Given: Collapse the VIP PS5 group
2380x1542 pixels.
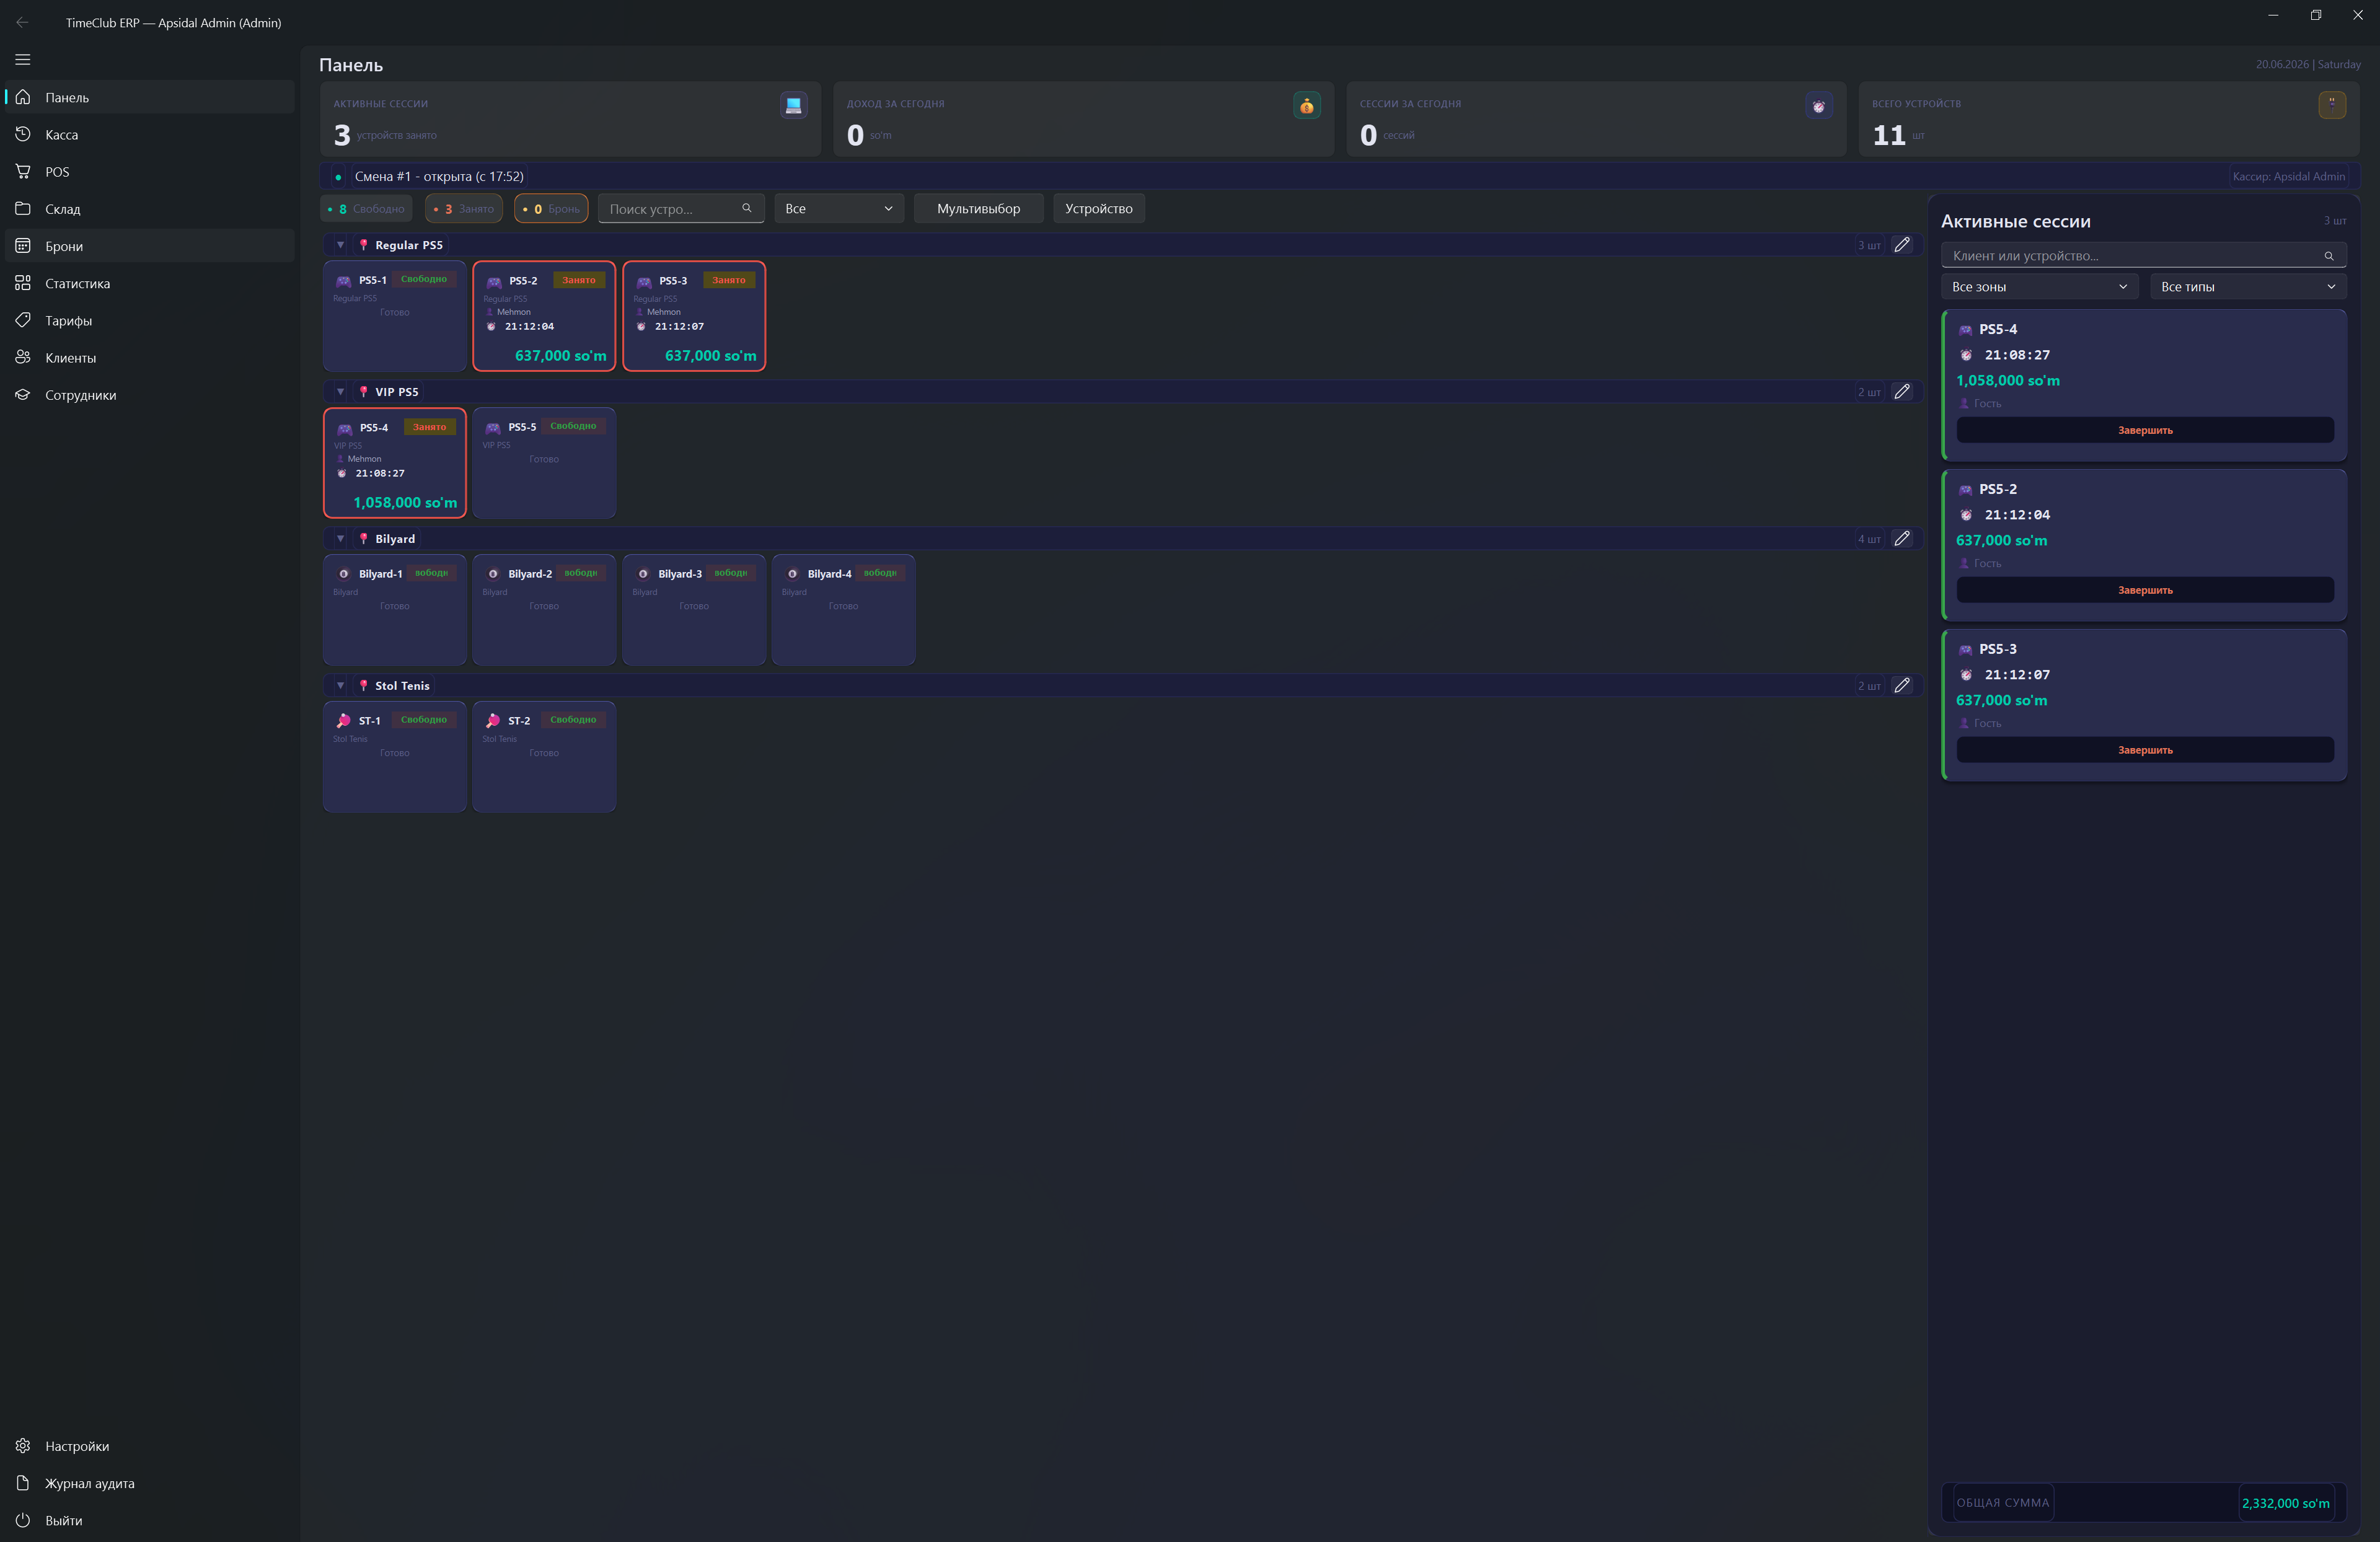Looking at the screenshot, I should 340,392.
